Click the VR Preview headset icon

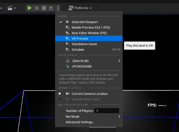(x=68, y=38)
